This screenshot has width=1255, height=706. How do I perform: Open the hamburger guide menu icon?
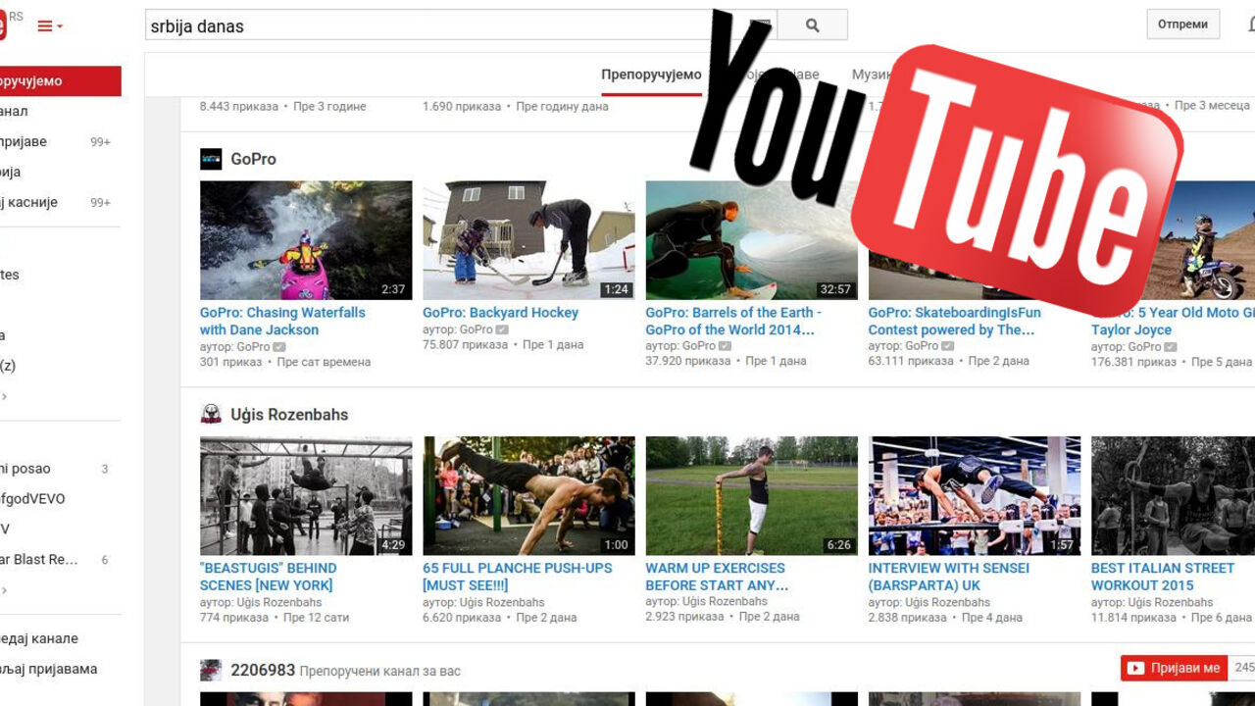pos(45,26)
